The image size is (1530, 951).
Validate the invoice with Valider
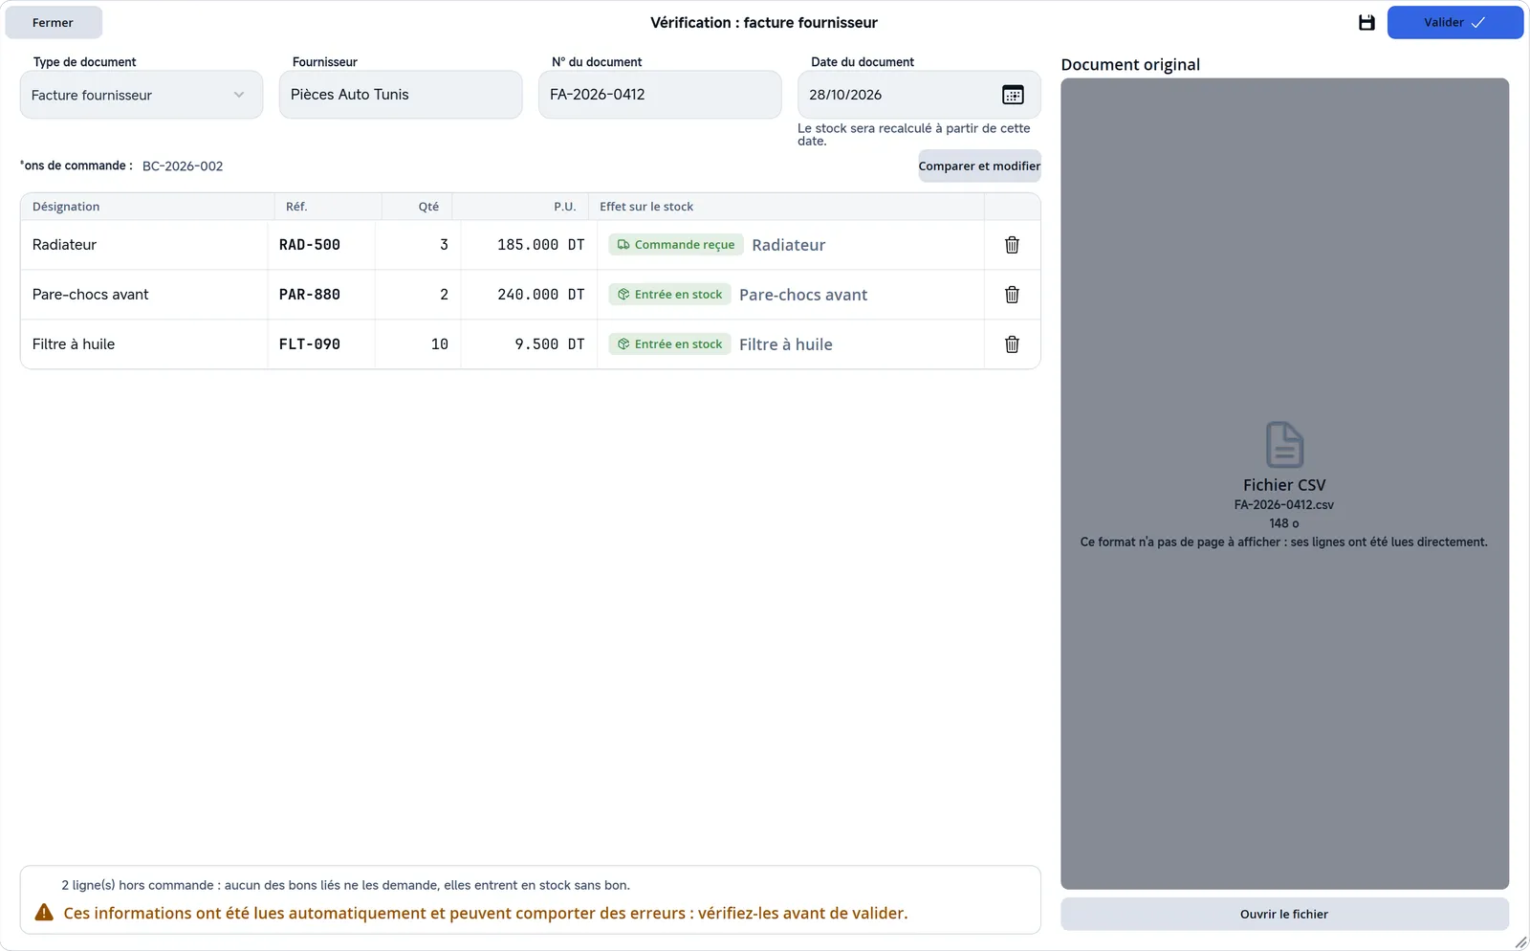[1454, 23]
